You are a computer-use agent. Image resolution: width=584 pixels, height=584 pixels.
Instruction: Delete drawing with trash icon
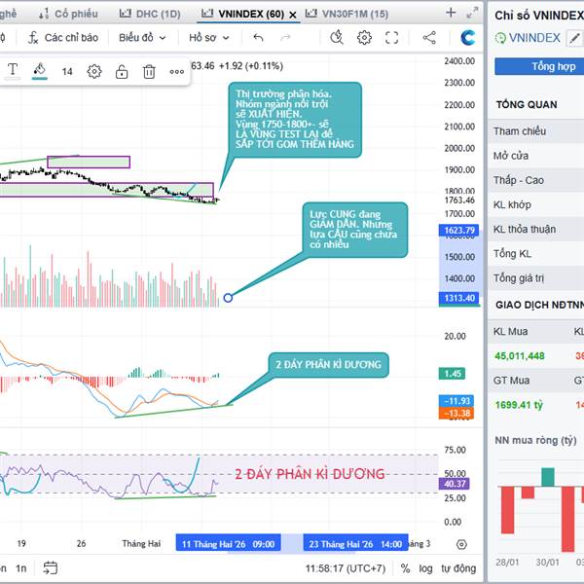tap(149, 71)
